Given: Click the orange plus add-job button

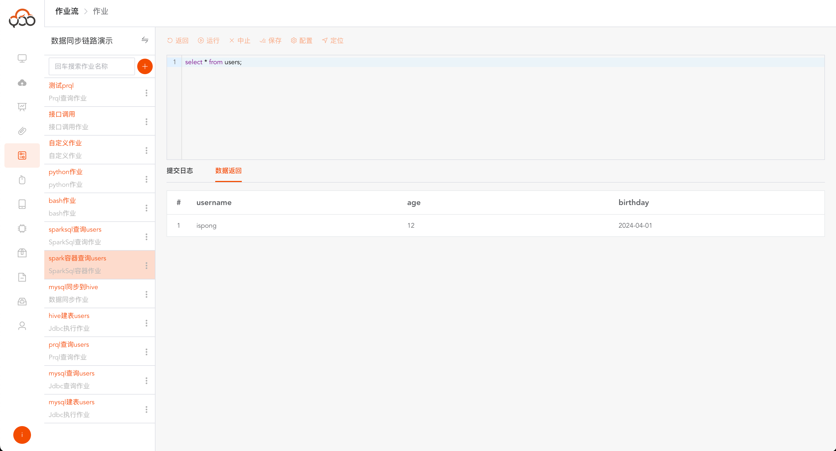Looking at the screenshot, I should tap(145, 66).
